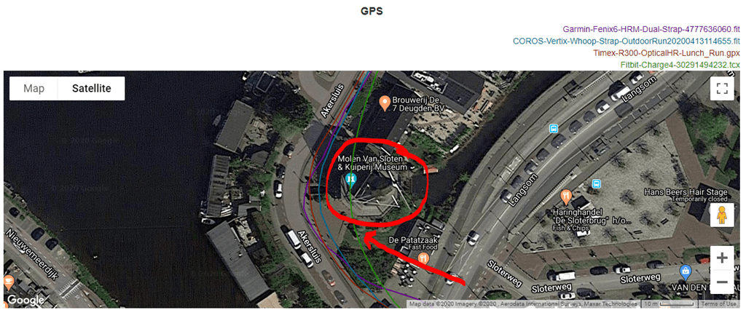Click the bus stop icon on Langsom
Screen dimensions: 746x310
(554, 128)
